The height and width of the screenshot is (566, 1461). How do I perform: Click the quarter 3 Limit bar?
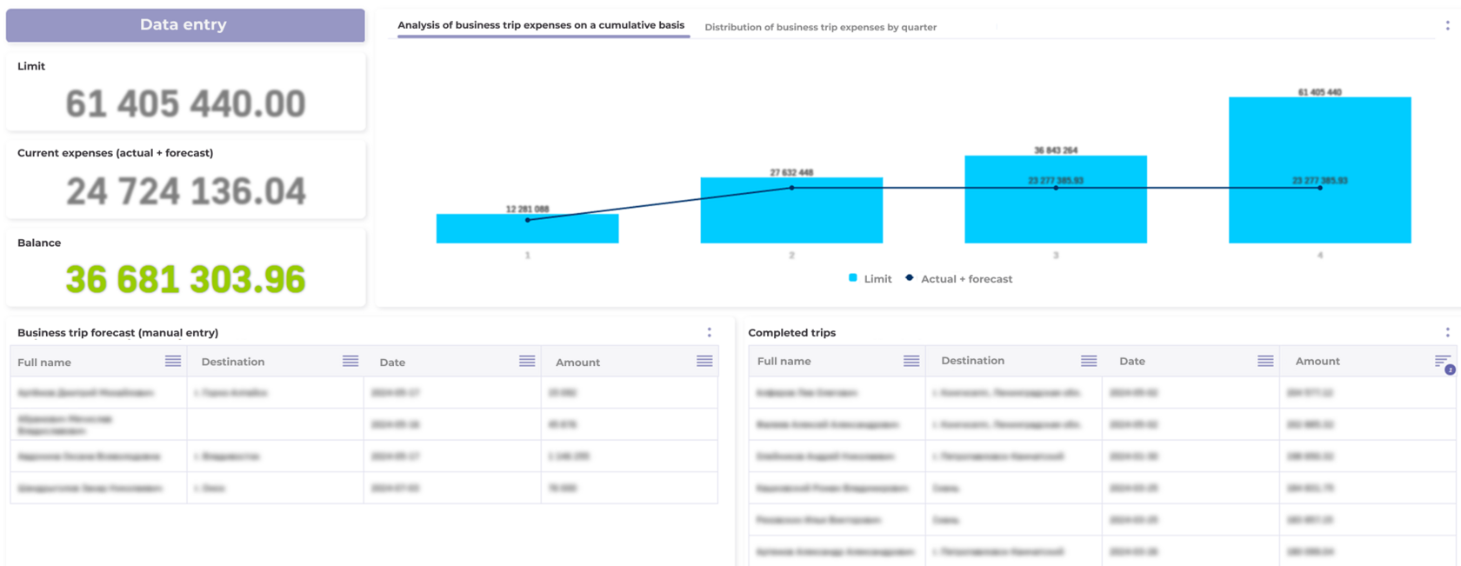(1056, 199)
